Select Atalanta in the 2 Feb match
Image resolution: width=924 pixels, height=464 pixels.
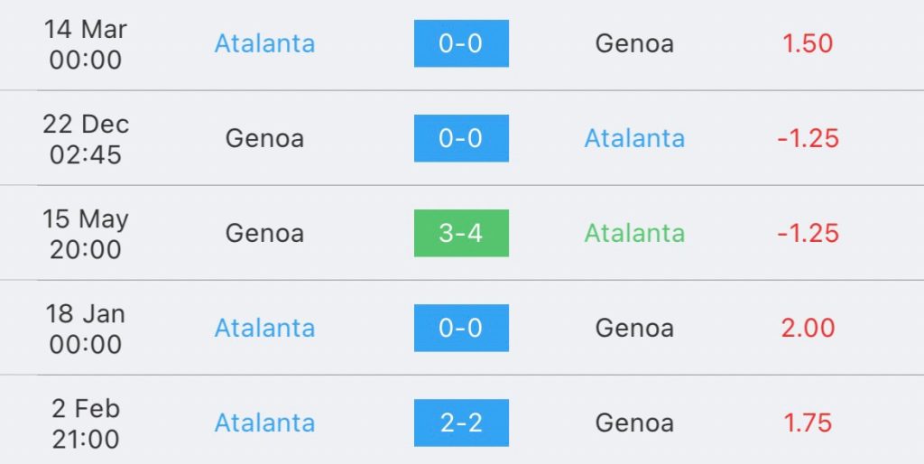[x=264, y=423]
